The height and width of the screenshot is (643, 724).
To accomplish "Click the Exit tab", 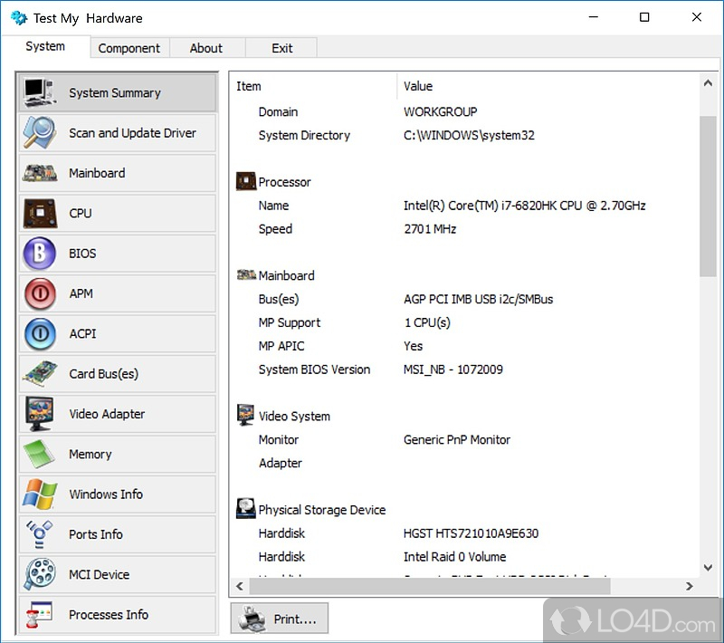I will [281, 48].
